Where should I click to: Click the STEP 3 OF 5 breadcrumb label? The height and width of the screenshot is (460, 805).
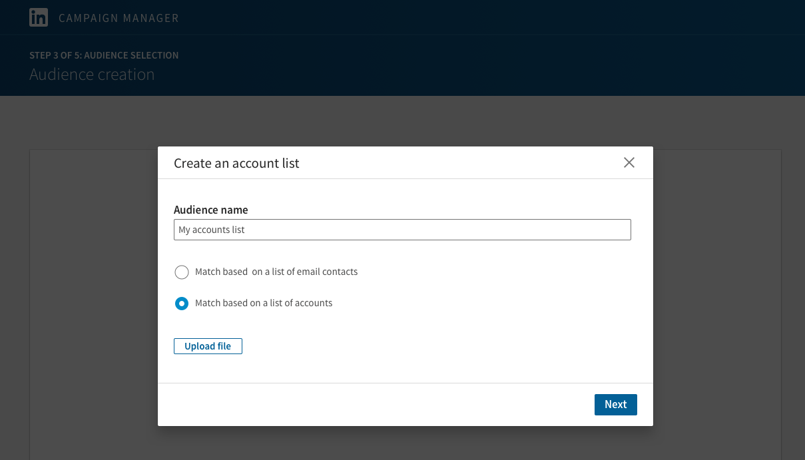pyautogui.click(x=104, y=55)
